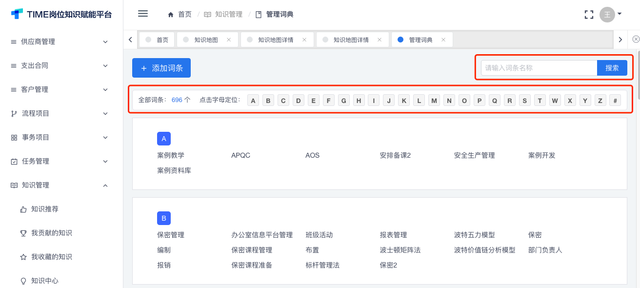Jump to letter K entries
The height and width of the screenshot is (288, 640).
tap(404, 101)
